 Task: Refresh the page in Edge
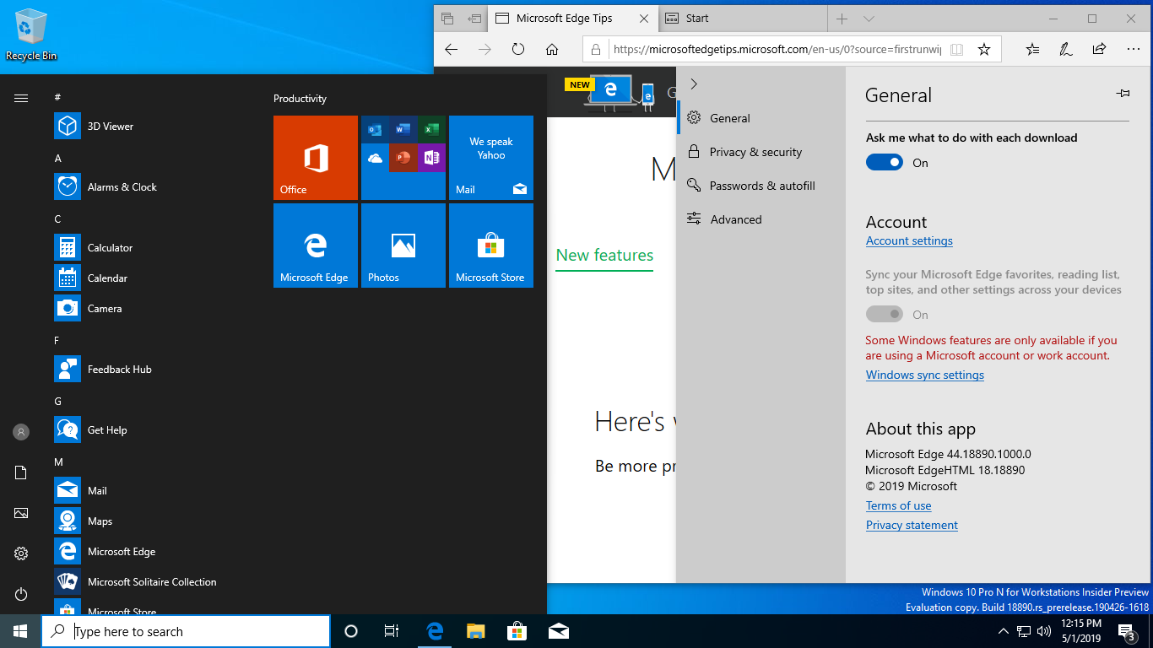(x=518, y=50)
